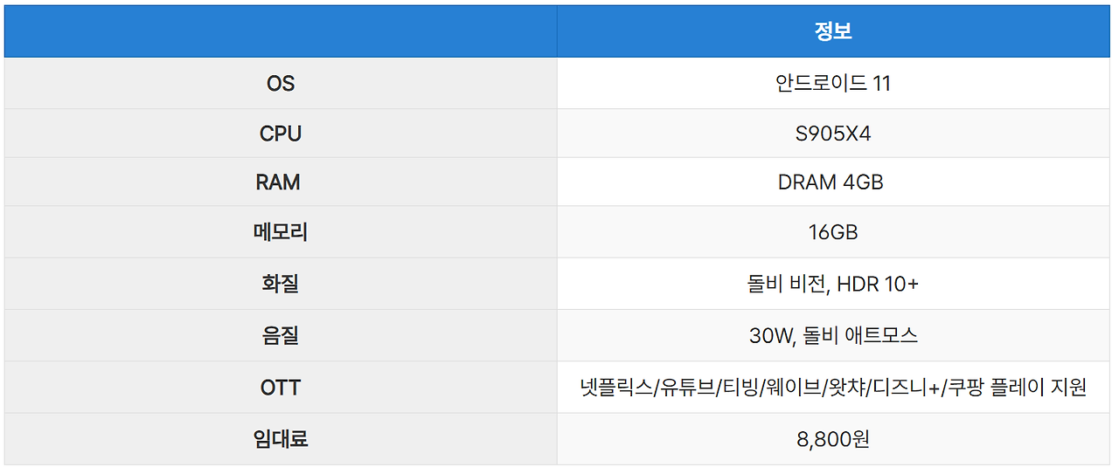Image resolution: width=1119 pixels, height=474 pixels.
Task: Select the RAM row label
Action: (281, 182)
